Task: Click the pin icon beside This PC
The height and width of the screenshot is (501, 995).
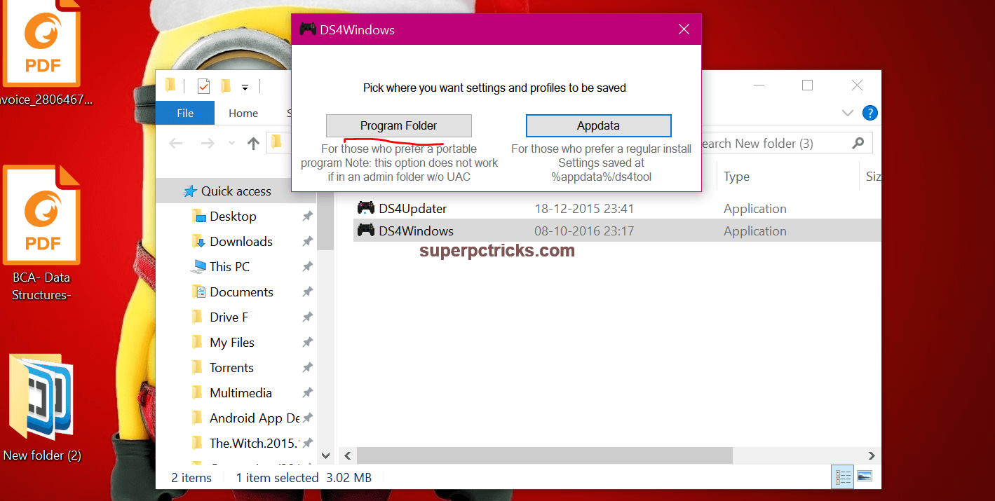Action: coord(307,267)
